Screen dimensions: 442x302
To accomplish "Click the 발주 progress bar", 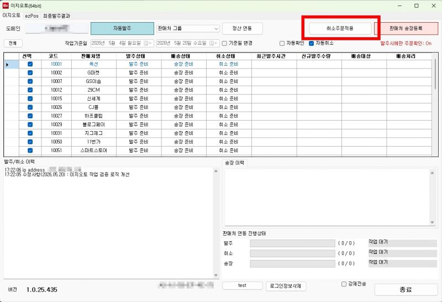I will 292,243.
